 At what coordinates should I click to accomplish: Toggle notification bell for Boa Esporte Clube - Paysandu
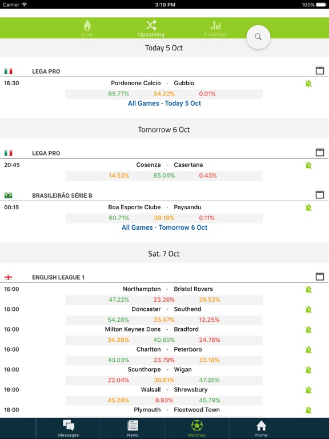pos(308,207)
